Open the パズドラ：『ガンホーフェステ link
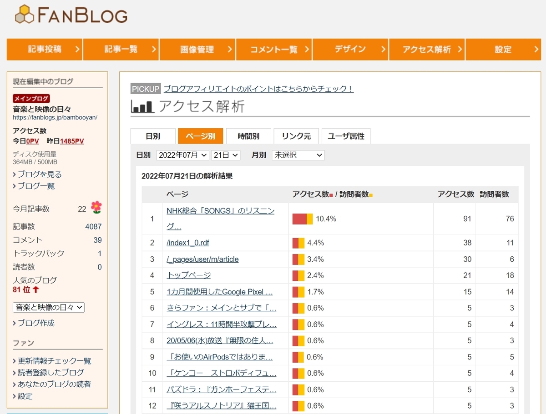Screen dimensions: 546x414 click(x=222, y=390)
